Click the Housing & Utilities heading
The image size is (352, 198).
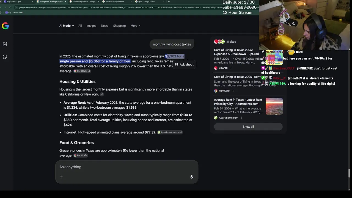[x=78, y=82]
